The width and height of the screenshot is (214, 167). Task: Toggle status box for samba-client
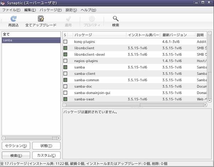(65, 74)
